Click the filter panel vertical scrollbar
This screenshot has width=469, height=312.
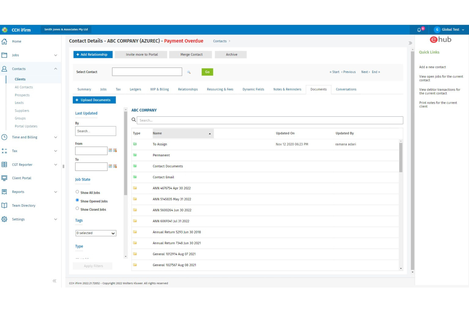[x=125, y=153]
